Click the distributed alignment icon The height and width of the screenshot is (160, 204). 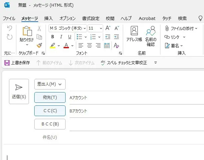pyautogui.click(x=107, y=46)
